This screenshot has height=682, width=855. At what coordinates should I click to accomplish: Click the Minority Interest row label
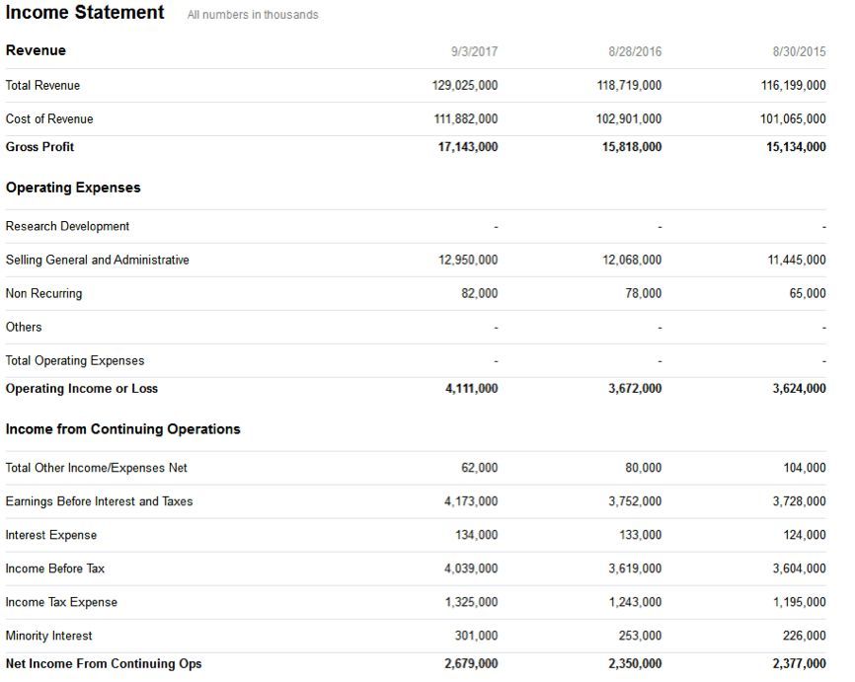[48, 636]
